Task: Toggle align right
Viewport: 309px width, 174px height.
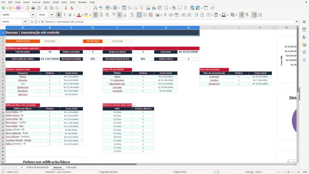Action: pos(107,15)
